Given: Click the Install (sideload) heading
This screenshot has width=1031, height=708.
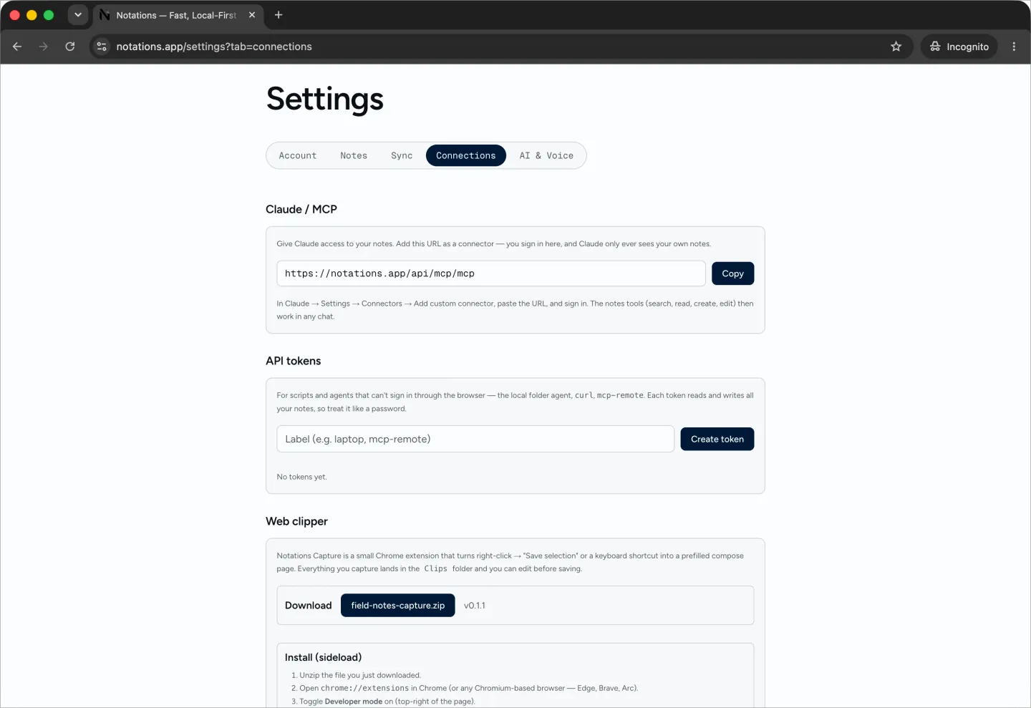Looking at the screenshot, I should coord(324,657).
